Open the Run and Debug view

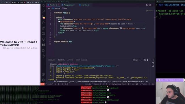(43, 23)
